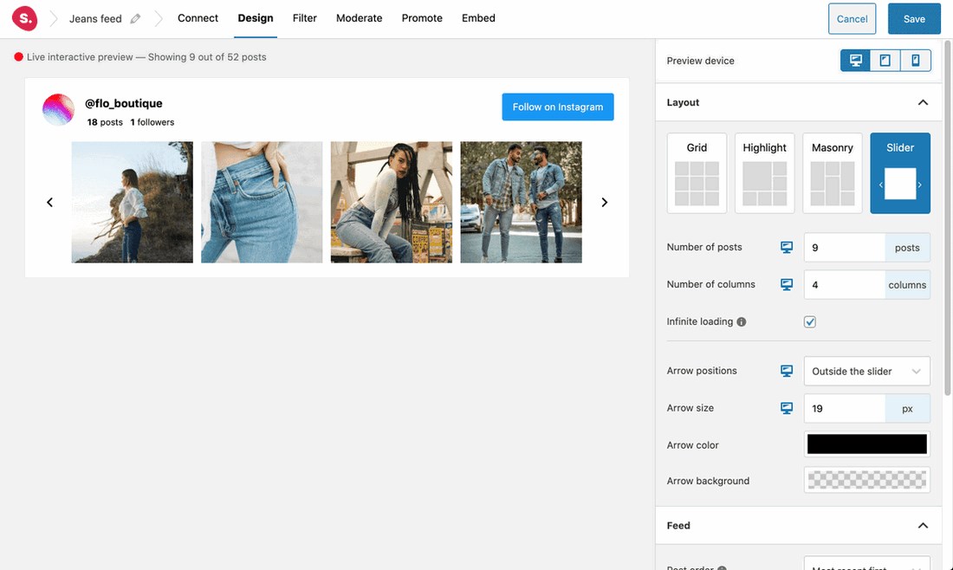Click Follow on Instagram button
The height and width of the screenshot is (570, 953).
coord(557,107)
